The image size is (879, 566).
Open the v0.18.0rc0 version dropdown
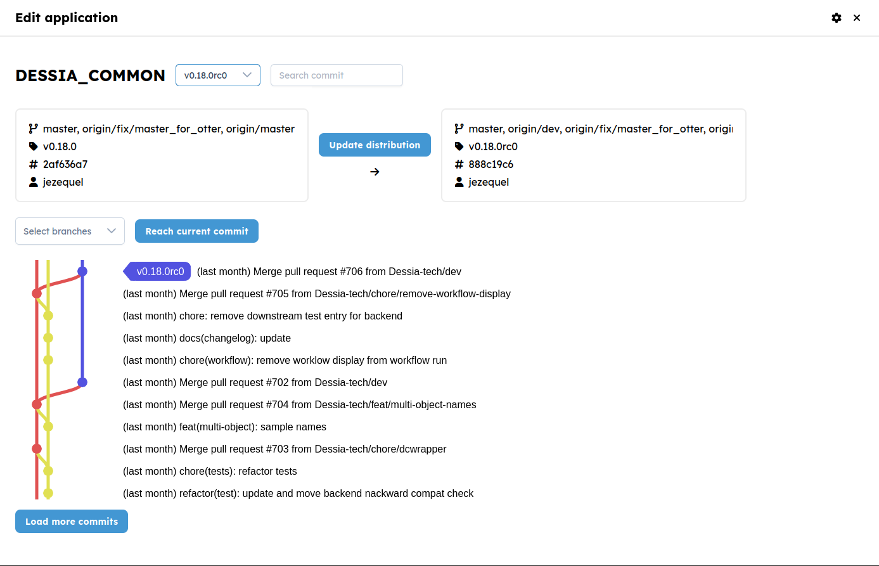point(218,75)
